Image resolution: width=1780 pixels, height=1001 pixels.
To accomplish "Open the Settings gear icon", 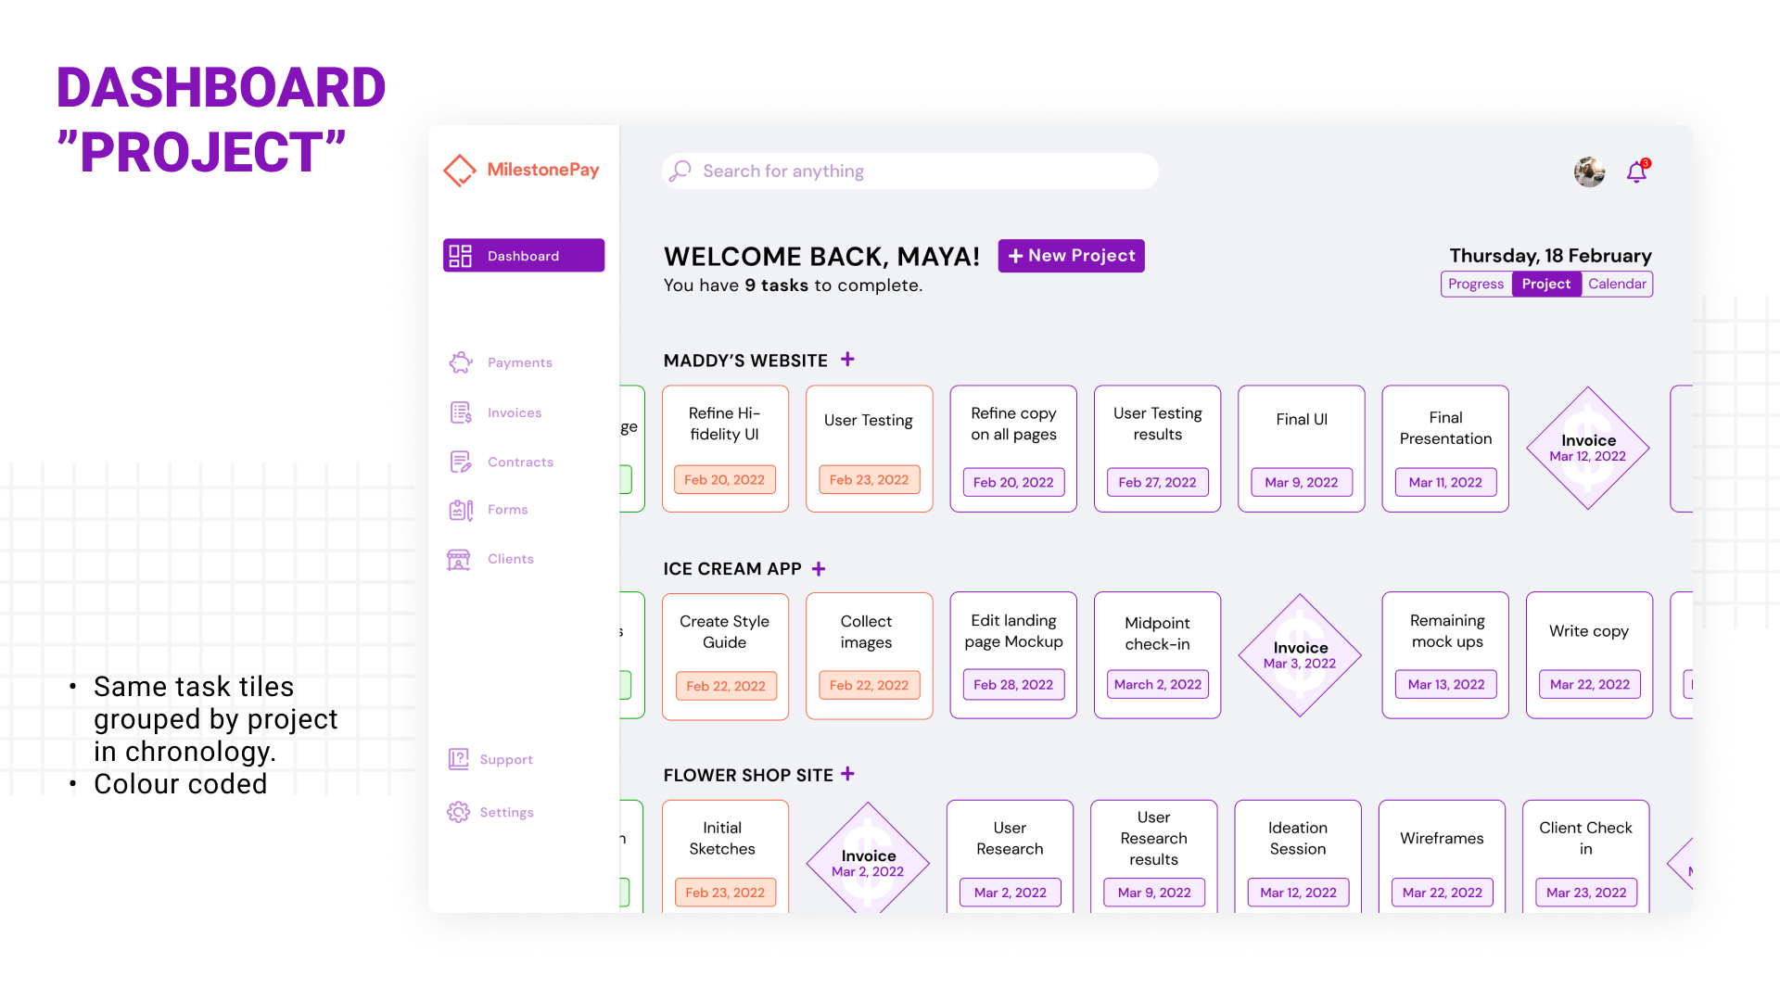I will pyautogui.click(x=458, y=812).
